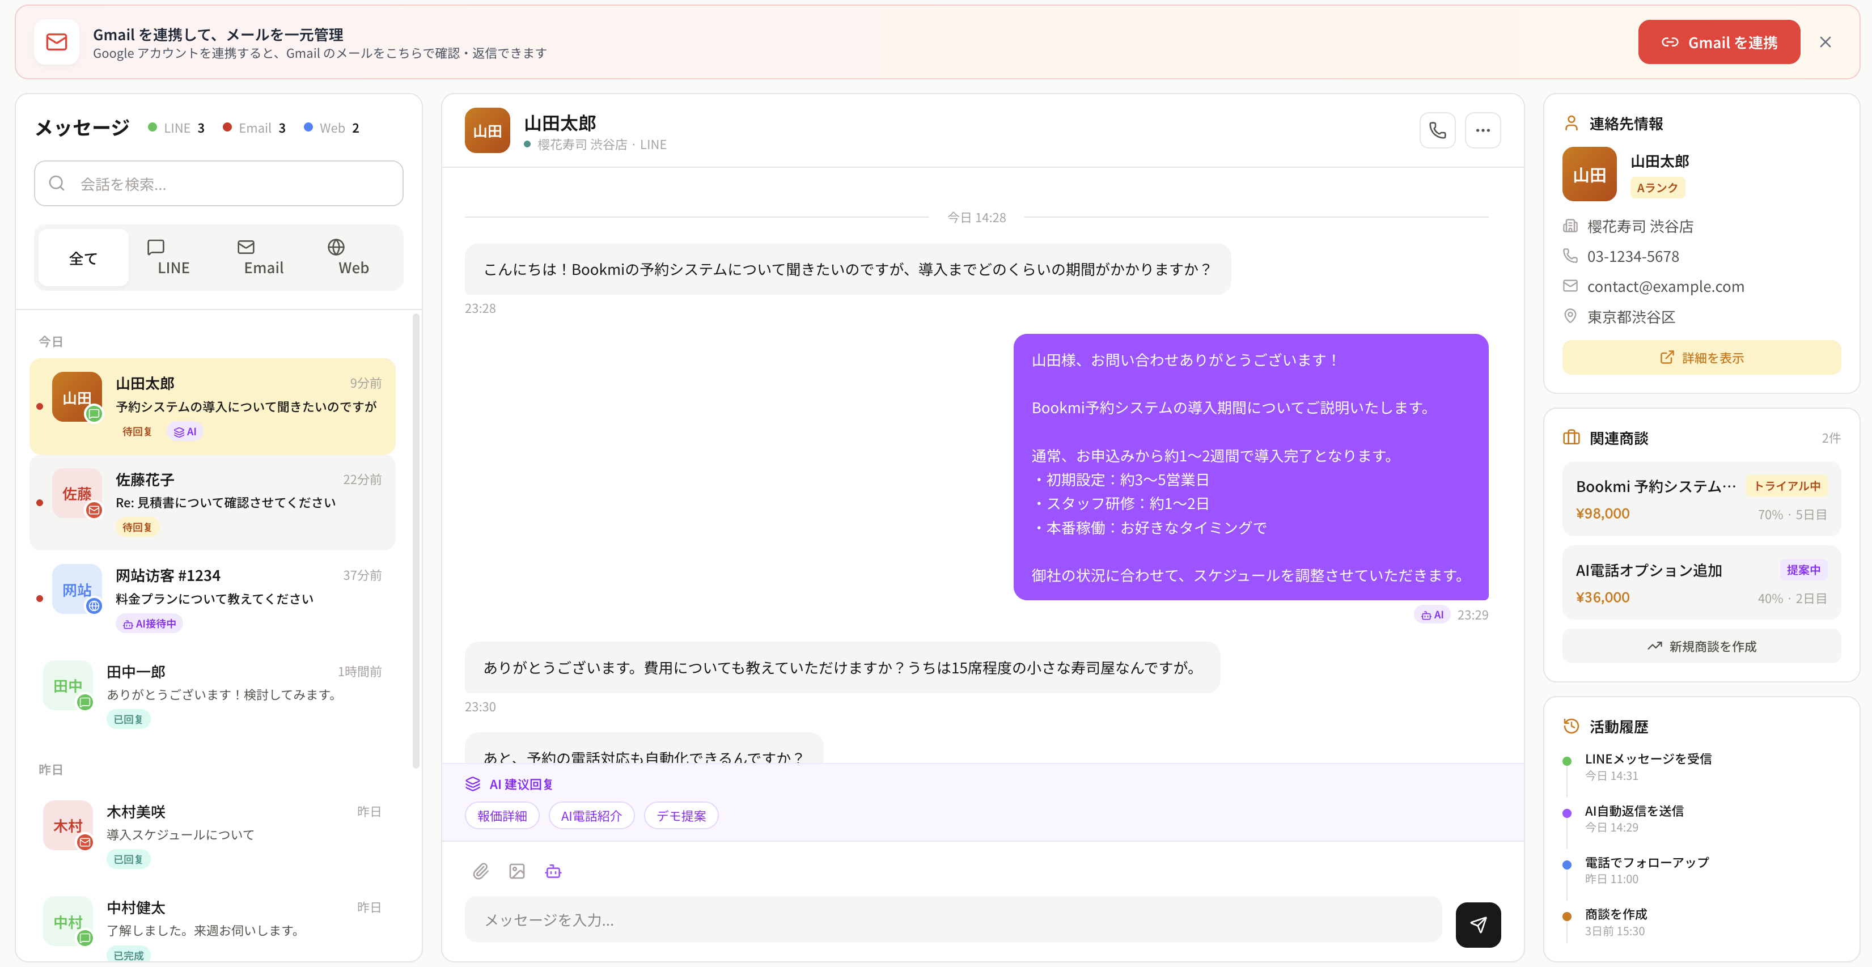This screenshot has height=967, width=1872.
Task: Start a call with the phone icon
Action: [x=1437, y=130]
